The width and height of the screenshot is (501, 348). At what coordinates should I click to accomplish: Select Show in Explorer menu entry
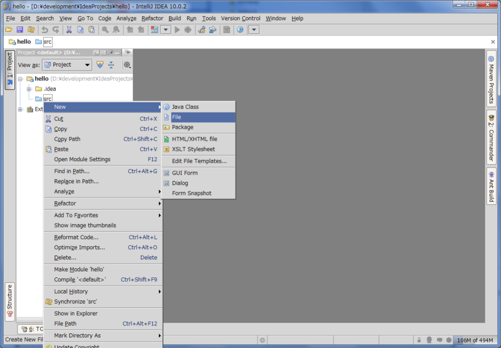103,313
